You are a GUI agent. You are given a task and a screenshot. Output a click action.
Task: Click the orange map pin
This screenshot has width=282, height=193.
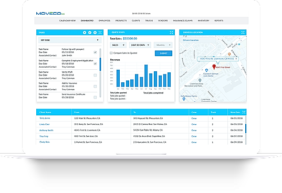[229, 54]
